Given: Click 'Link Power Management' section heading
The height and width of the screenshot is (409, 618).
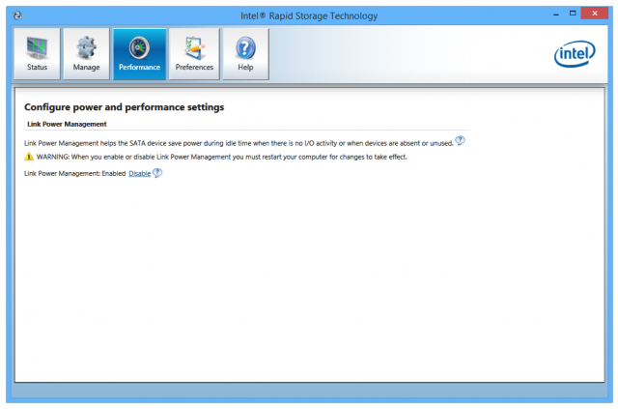Looking at the screenshot, I should pos(67,125).
